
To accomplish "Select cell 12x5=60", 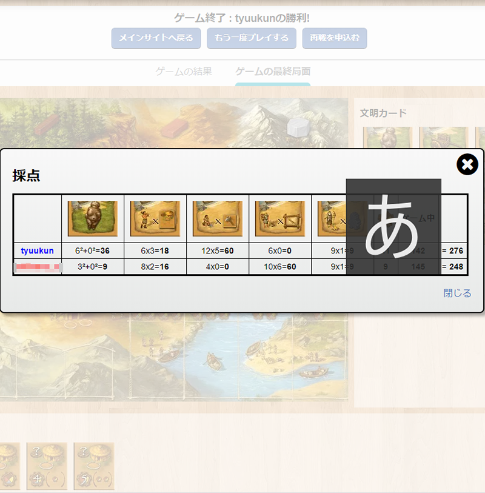I will [218, 250].
